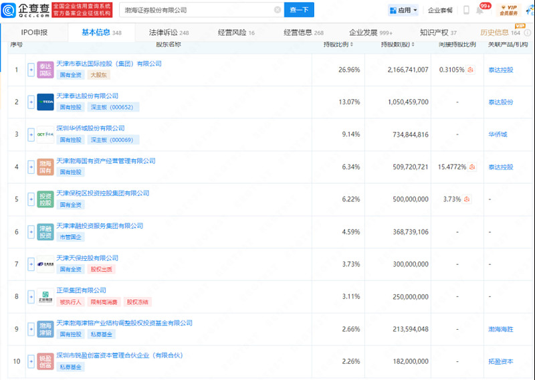The height and width of the screenshot is (380, 535).
Task: Expand row 3 深圳华侨城股份 with plus button
Action: click(x=31, y=134)
